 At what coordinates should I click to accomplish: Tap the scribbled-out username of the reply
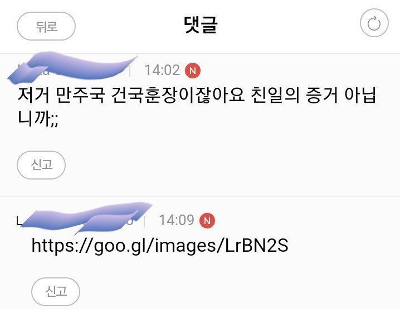(87, 218)
